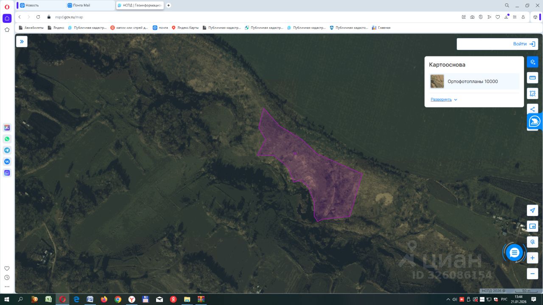Open Windows taskbar search
The height and width of the screenshot is (305, 543).
tap(20, 299)
